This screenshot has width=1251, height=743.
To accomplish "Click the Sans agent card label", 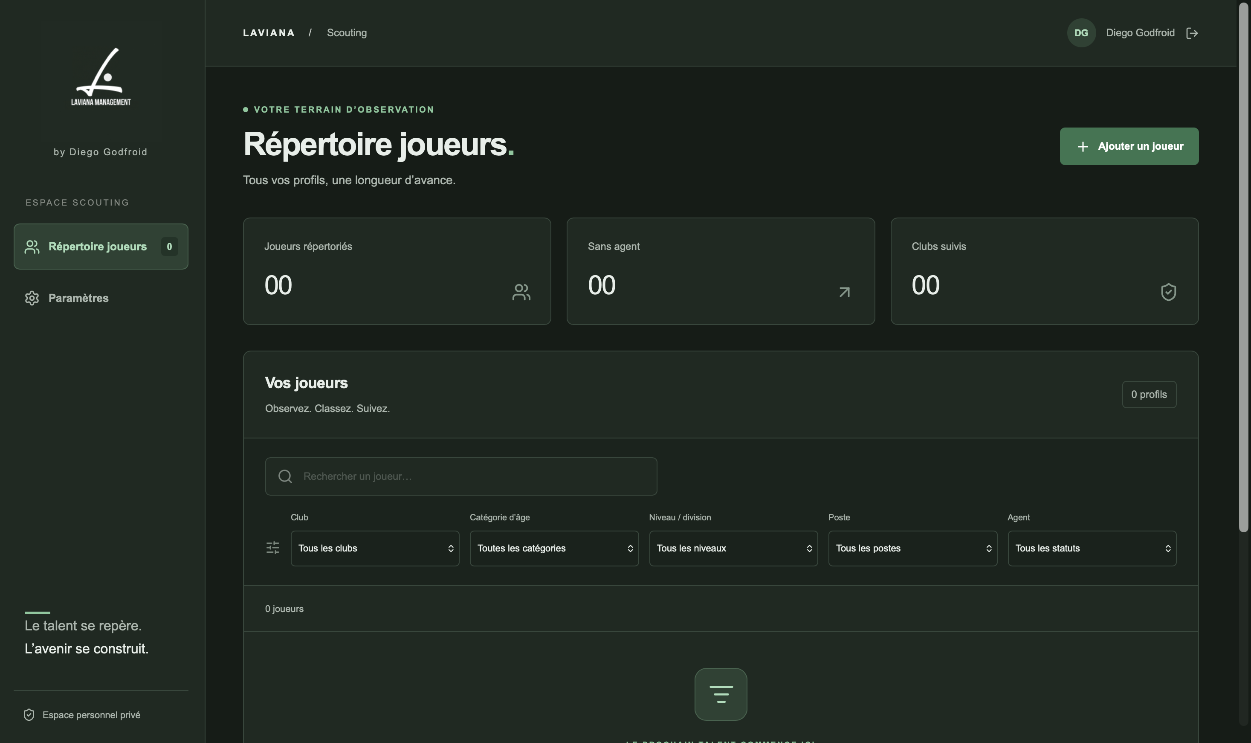I will (x=614, y=247).
